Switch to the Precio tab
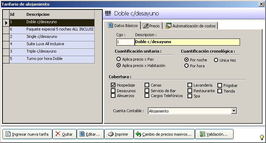The width and height of the screenshot is (266, 143). 151,26
